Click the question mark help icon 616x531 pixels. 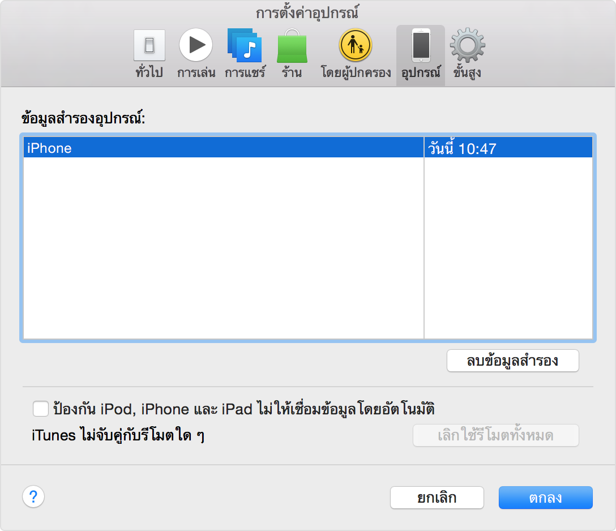tap(33, 497)
